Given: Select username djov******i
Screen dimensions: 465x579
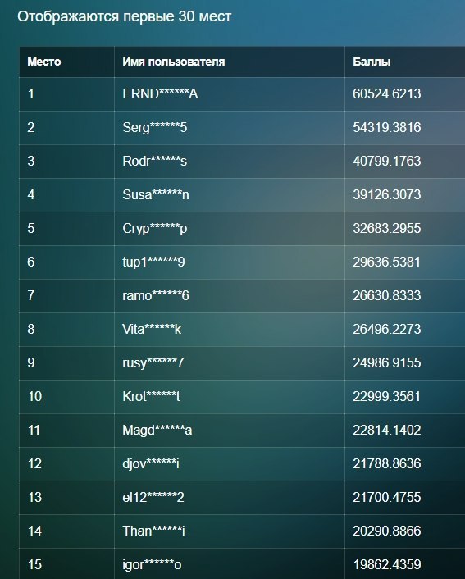Looking at the screenshot, I should (151, 464).
